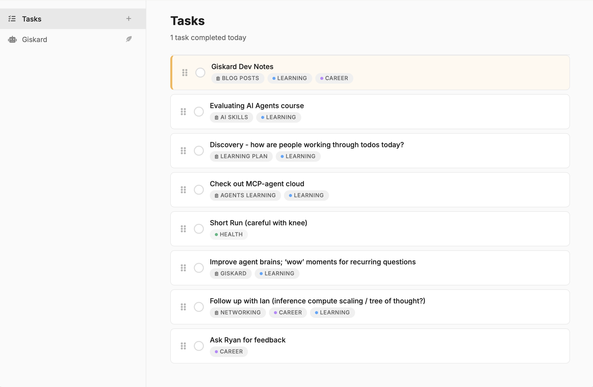Click the drag handle of Giskard Dev Notes
The height and width of the screenshot is (387, 593).
[x=185, y=73]
